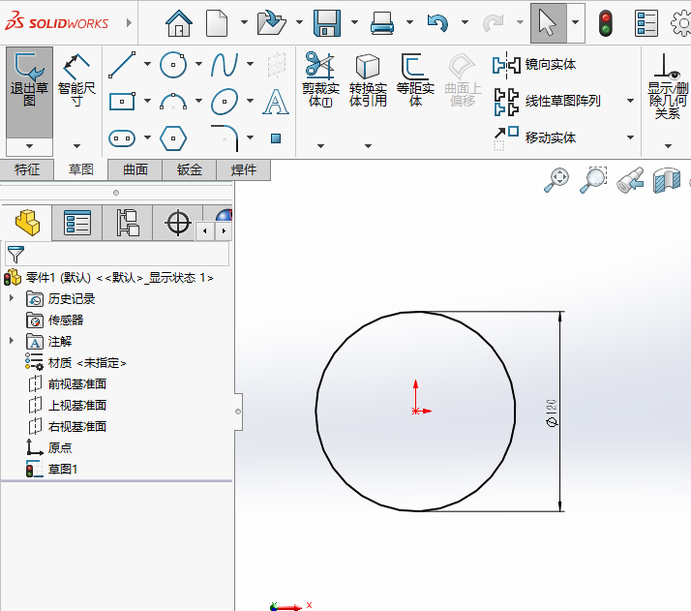Screen dimensions: 691x611
Task: Open the 线性草图阵列 dropdown arrow
Action: [630, 101]
